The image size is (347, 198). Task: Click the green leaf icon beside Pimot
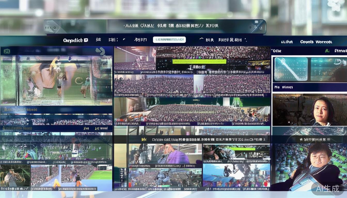[328, 51]
